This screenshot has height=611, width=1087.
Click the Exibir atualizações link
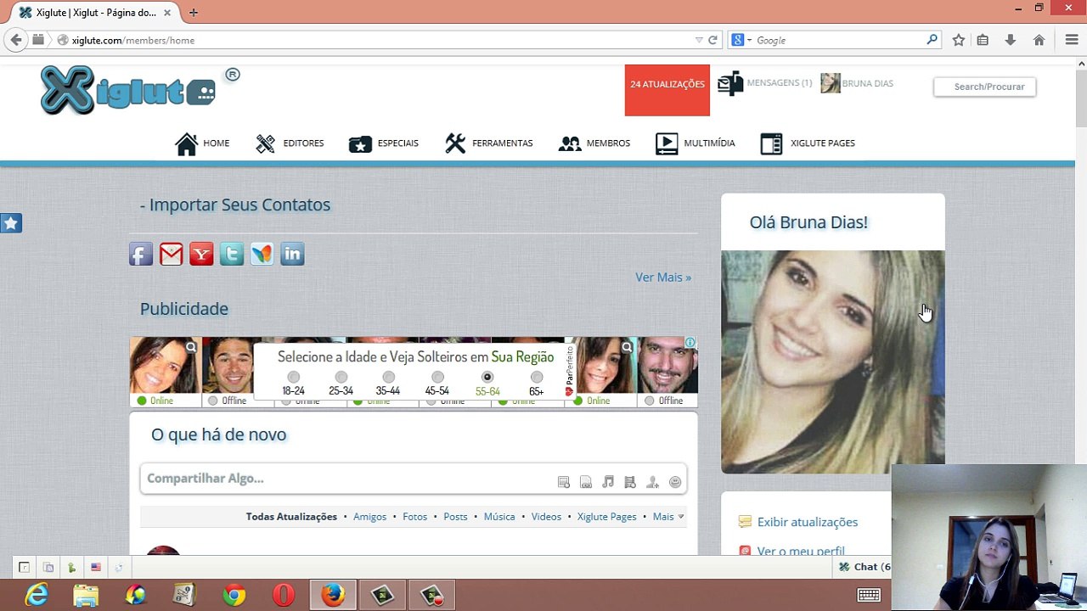pyautogui.click(x=808, y=522)
